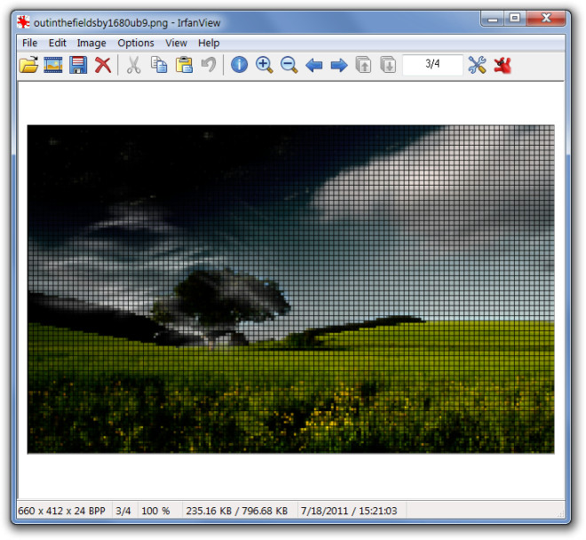This screenshot has width=586, height=540.
Task: Close the IrfanView window
Action: point(546,18)
